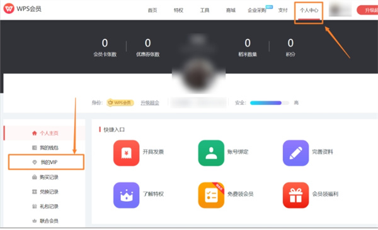Click the 了解特权 label

point(153,194)
